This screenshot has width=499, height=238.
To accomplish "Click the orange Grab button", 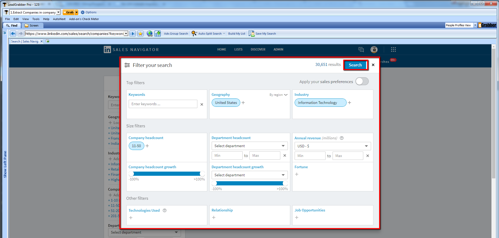I will click(x=69, y=12).
